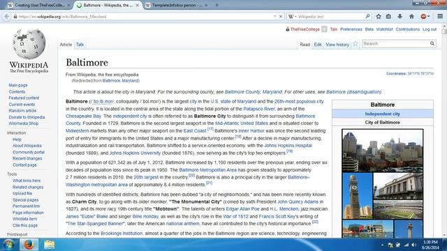Open the Windows Start orb
447x251 pixels.
coord(9,245)
